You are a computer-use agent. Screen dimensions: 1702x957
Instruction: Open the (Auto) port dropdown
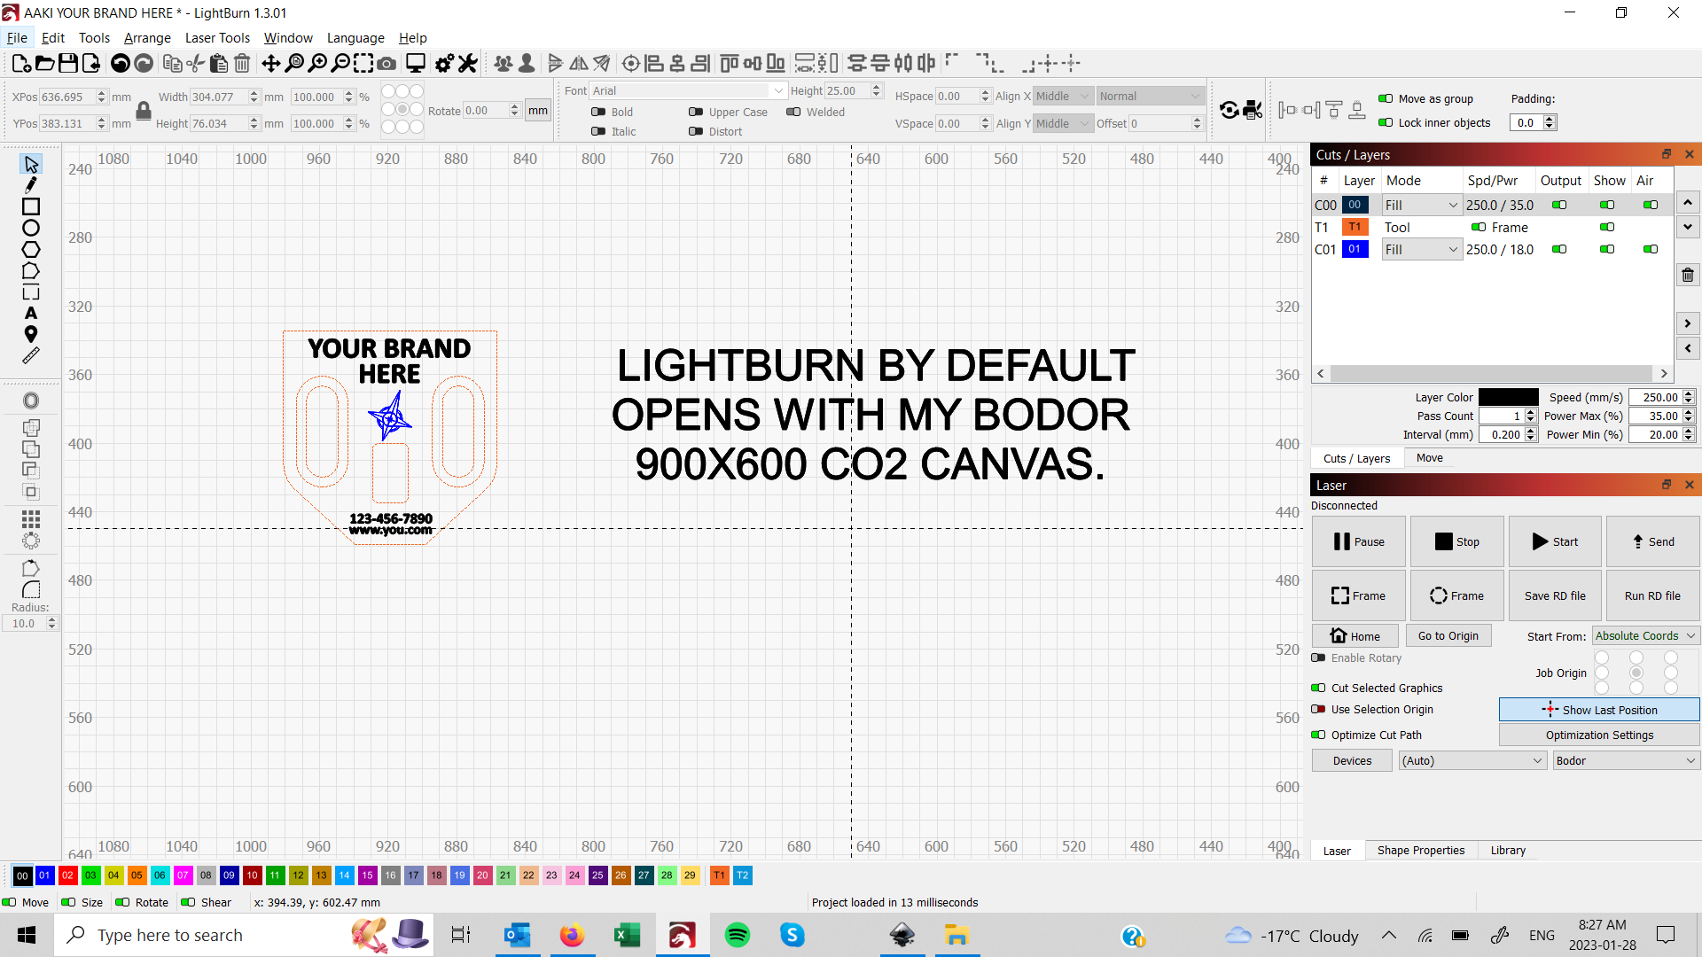(1472, 760)
